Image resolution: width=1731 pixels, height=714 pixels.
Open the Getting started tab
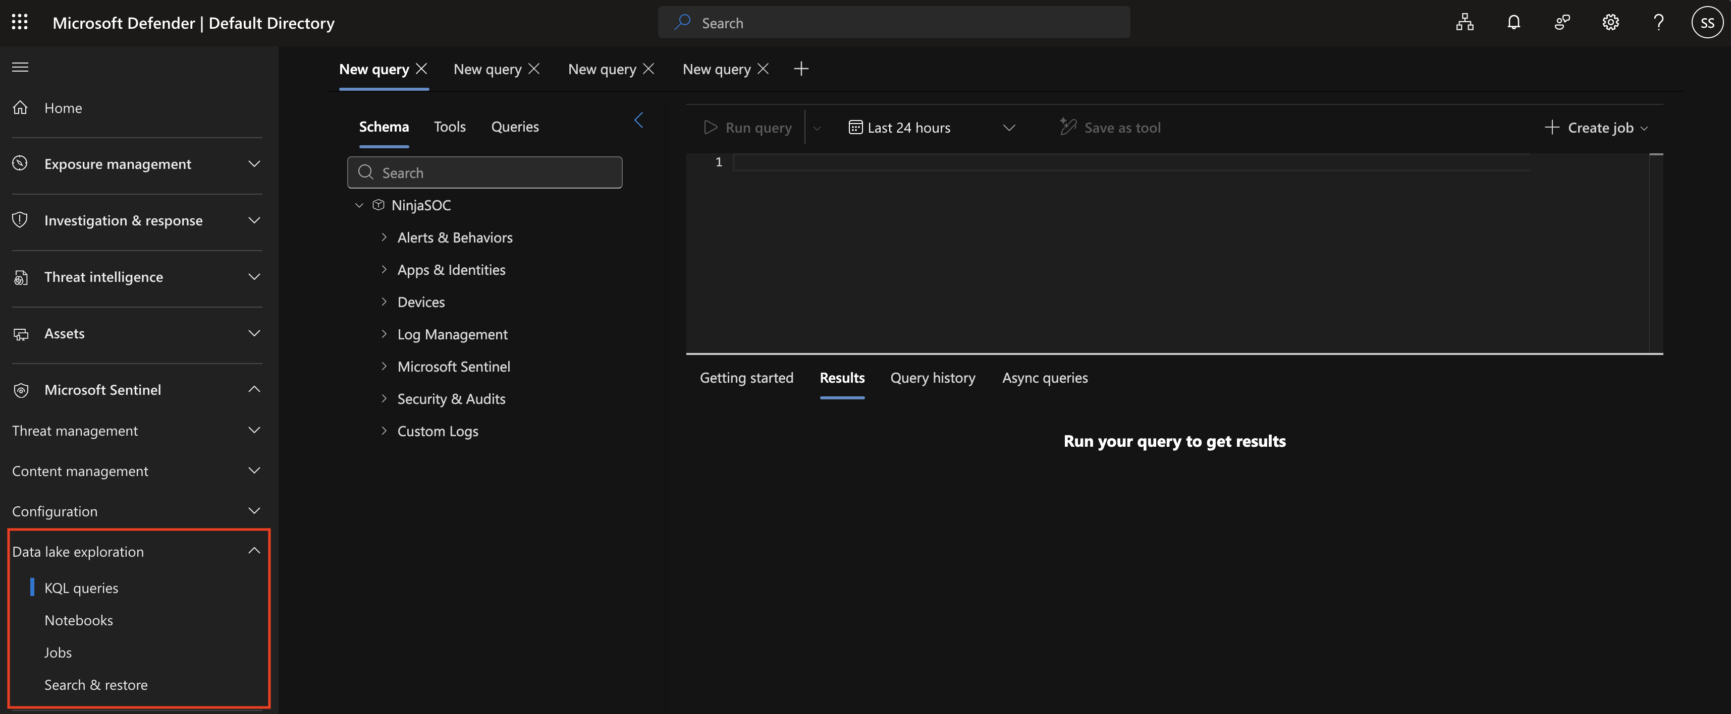tap(746, 378)
